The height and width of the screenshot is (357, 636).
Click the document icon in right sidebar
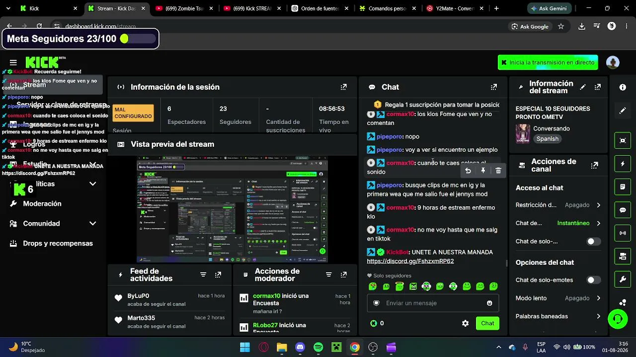pos(623,187)
